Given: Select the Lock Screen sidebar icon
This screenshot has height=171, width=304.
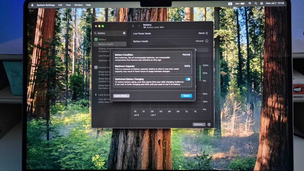Looking at the screenshot, I should 96,95.
